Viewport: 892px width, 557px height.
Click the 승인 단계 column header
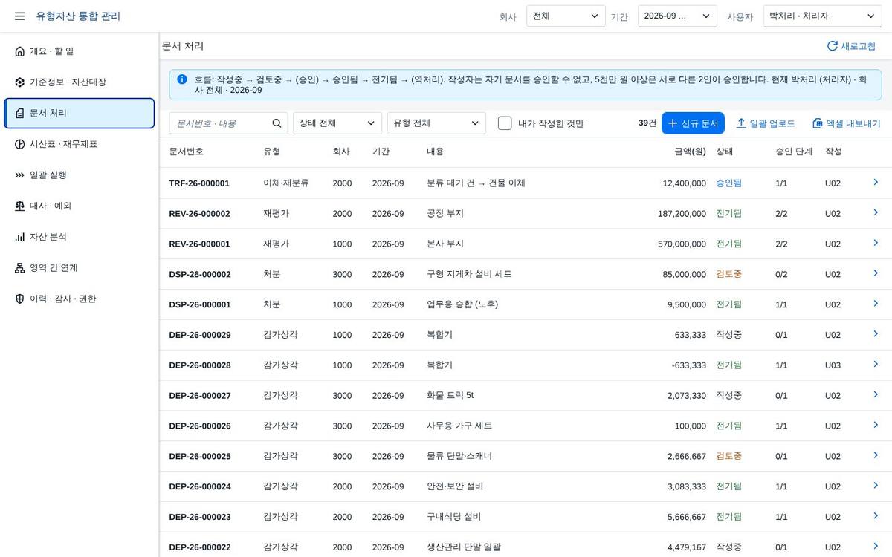(794, 152)
